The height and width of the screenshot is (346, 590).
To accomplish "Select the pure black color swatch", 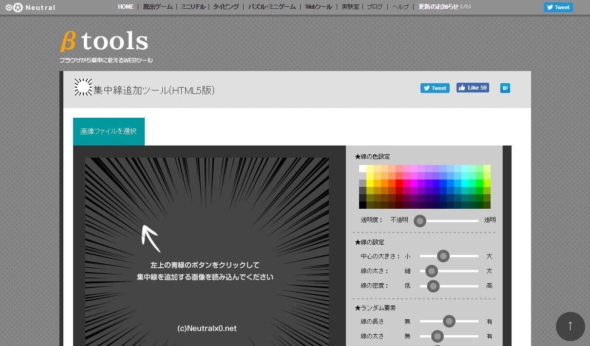I will coord(362,205).
